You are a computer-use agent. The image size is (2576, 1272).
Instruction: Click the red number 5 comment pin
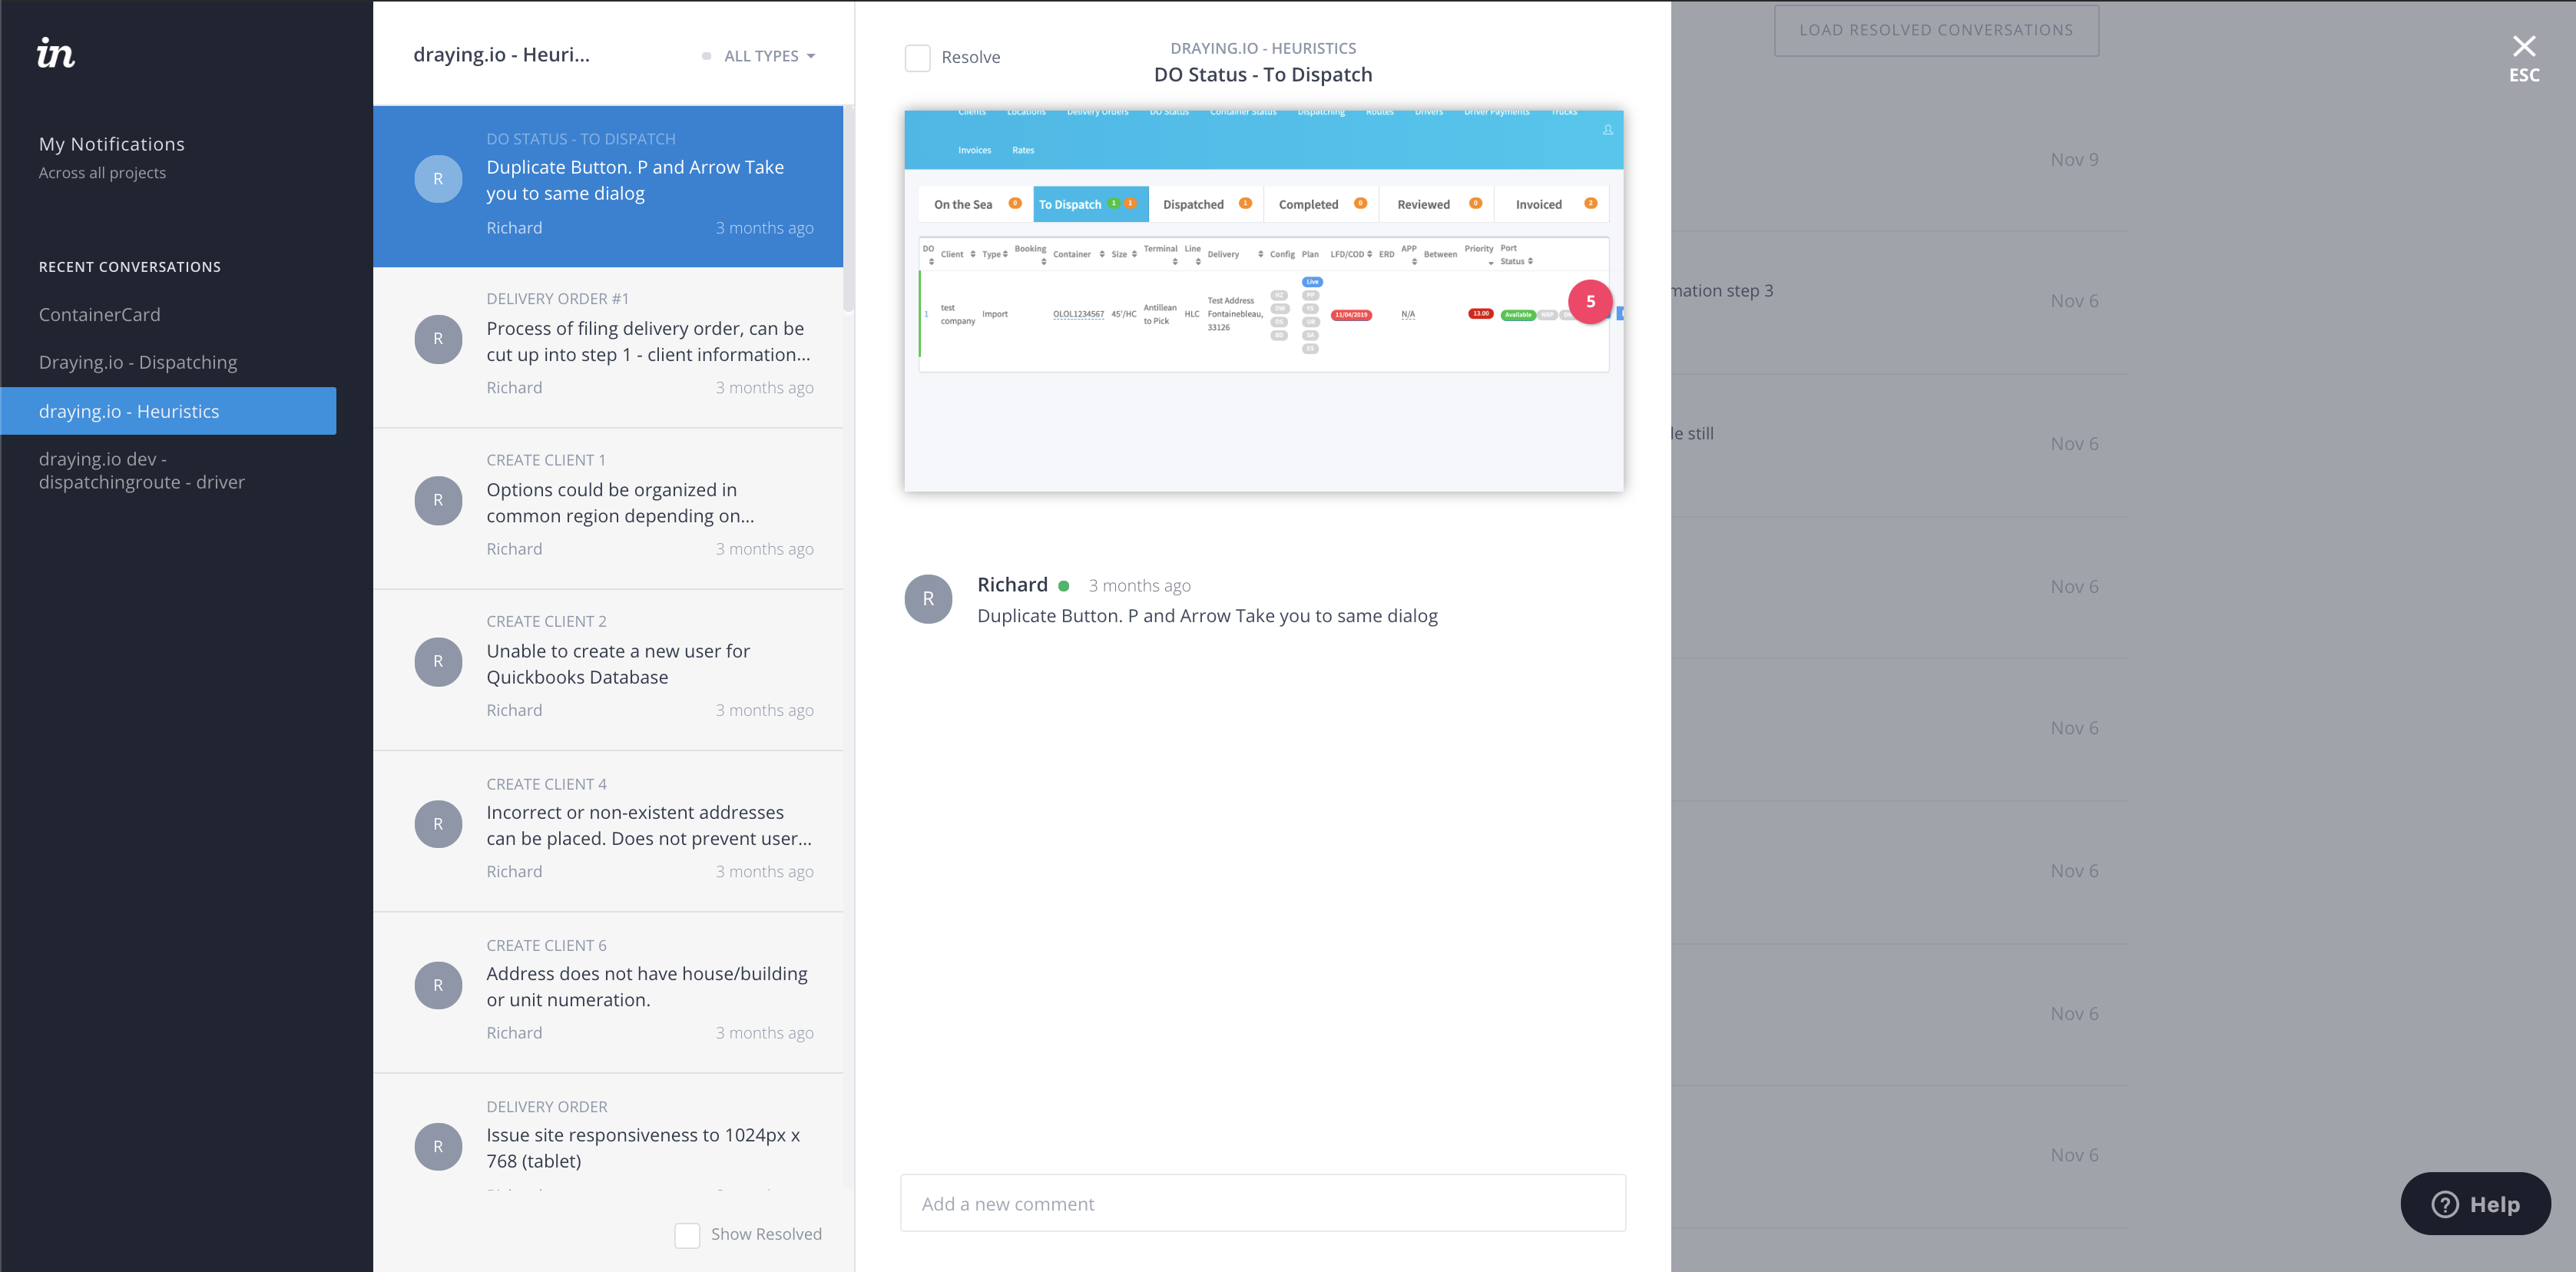point(1590,301)
